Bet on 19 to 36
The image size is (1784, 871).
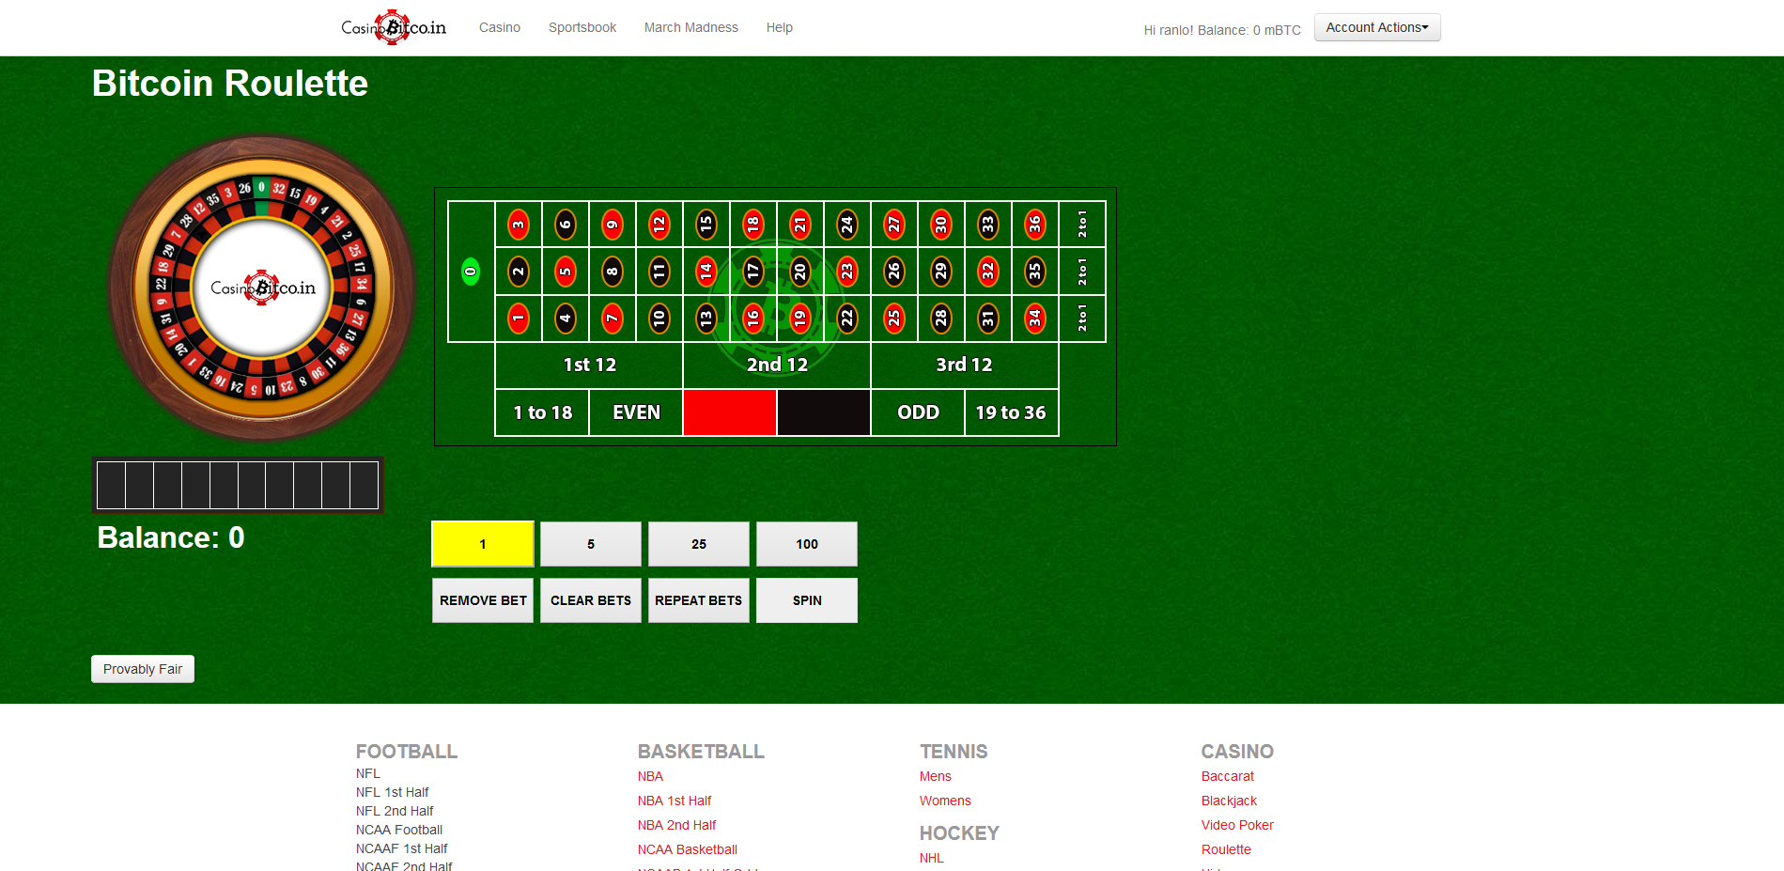(x=1012, y=412)
